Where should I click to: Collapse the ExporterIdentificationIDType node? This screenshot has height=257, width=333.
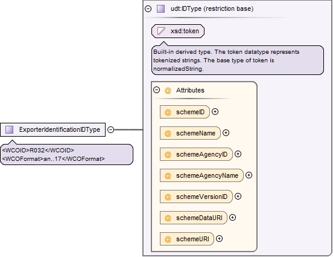click(x=110, y=129)
